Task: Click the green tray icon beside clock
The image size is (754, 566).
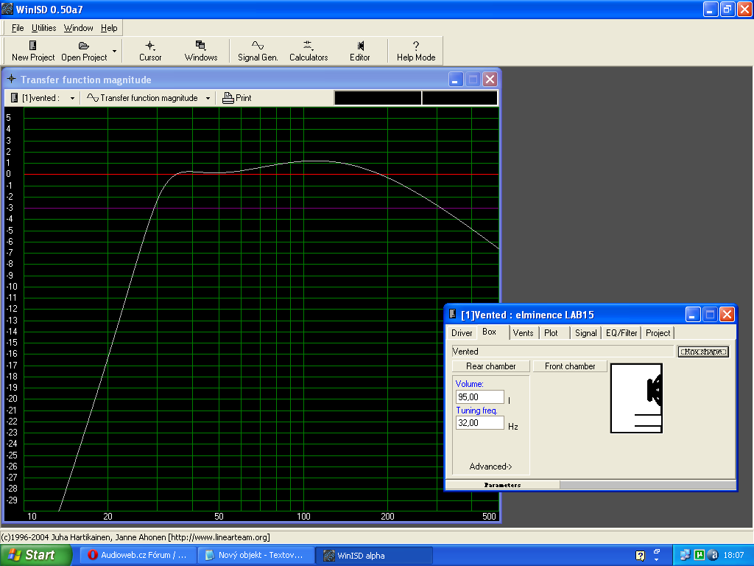Action: pos(700,555)
